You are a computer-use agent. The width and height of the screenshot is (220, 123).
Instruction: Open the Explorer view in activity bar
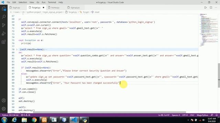coord(4,9)
